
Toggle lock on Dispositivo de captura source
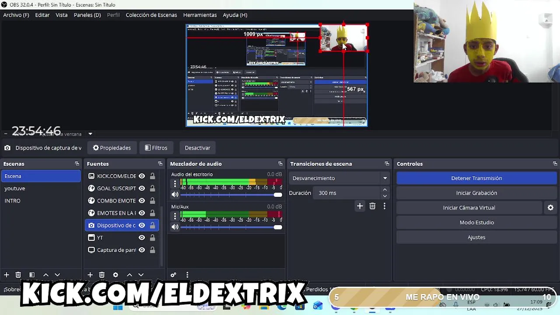[152, 225]
